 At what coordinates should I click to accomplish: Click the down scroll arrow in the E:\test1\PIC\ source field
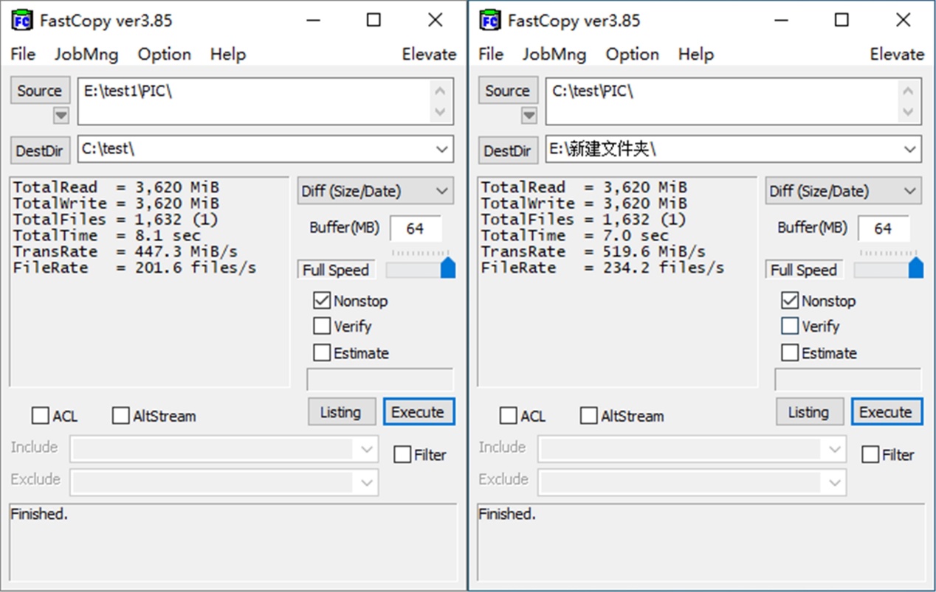(x=440, y=112)
